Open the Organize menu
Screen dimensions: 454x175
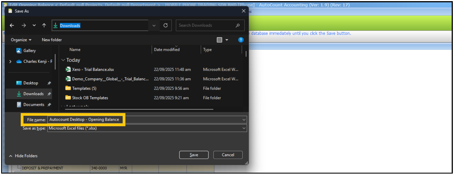[21, 40]
